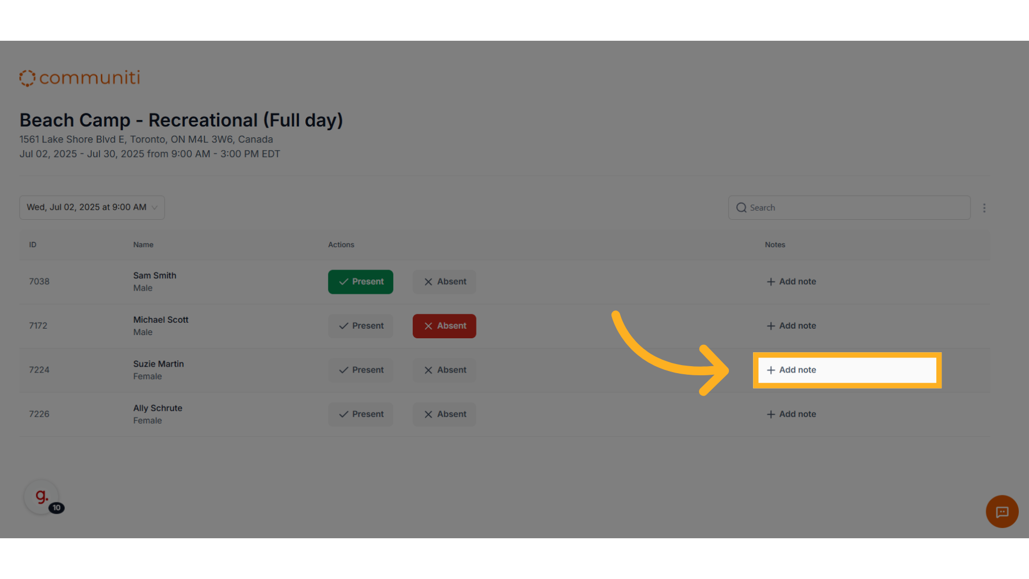Mark Ally Schrute as Absent

point(444,414)
